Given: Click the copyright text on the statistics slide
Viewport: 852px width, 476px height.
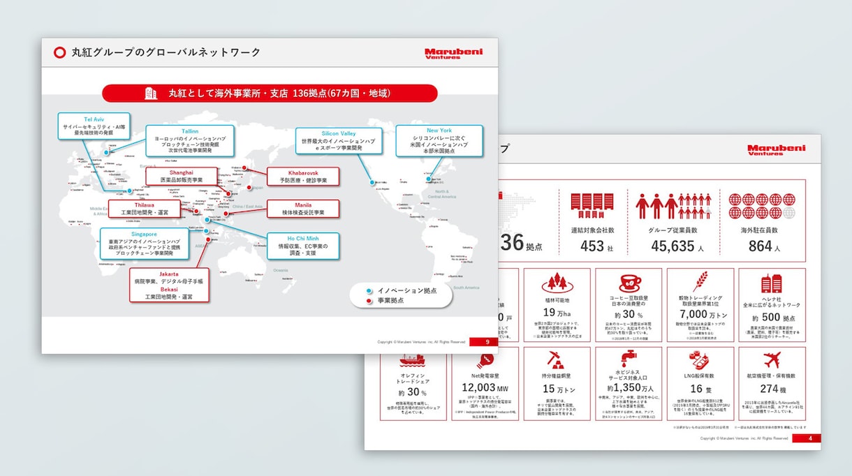Looking at the screenshot, I should click(744, 438).
